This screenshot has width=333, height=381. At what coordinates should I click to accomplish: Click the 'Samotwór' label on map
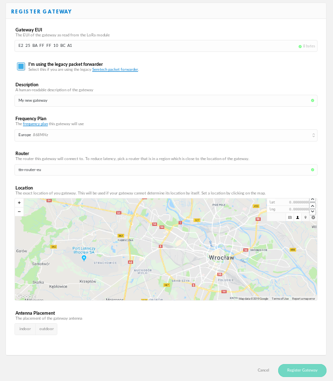(x=41, y=264)
